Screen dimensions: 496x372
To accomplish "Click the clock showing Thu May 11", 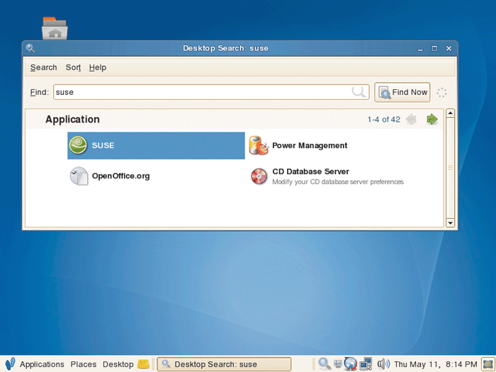I will pyautogui.click(x=435, y=364).
